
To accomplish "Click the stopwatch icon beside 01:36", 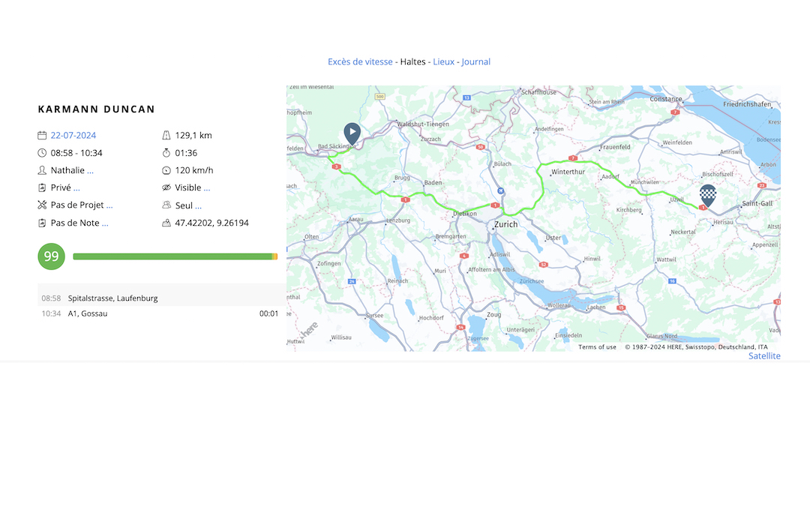I will click(x=166, y=153).
